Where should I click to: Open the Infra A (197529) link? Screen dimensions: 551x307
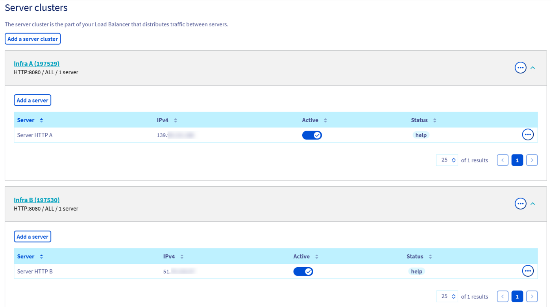pyautogui.click(x=37, y=64)
